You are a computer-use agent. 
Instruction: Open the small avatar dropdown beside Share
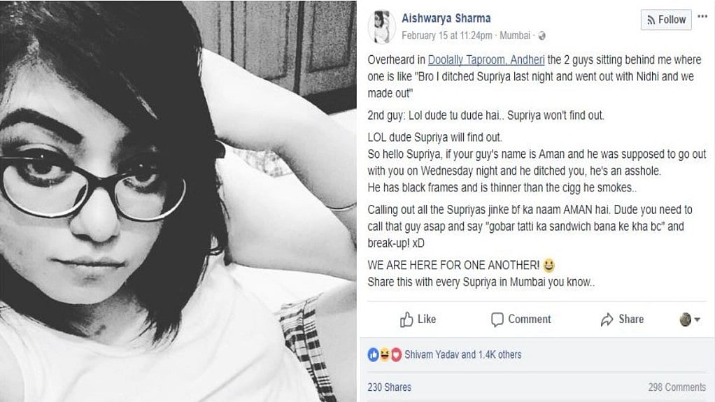690,320
